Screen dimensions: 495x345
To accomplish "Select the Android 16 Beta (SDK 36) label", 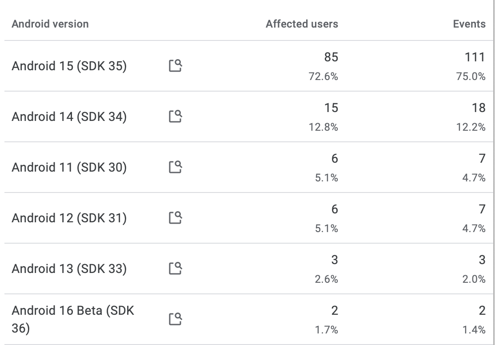I will pyautogui.click(x=73, y=319).
